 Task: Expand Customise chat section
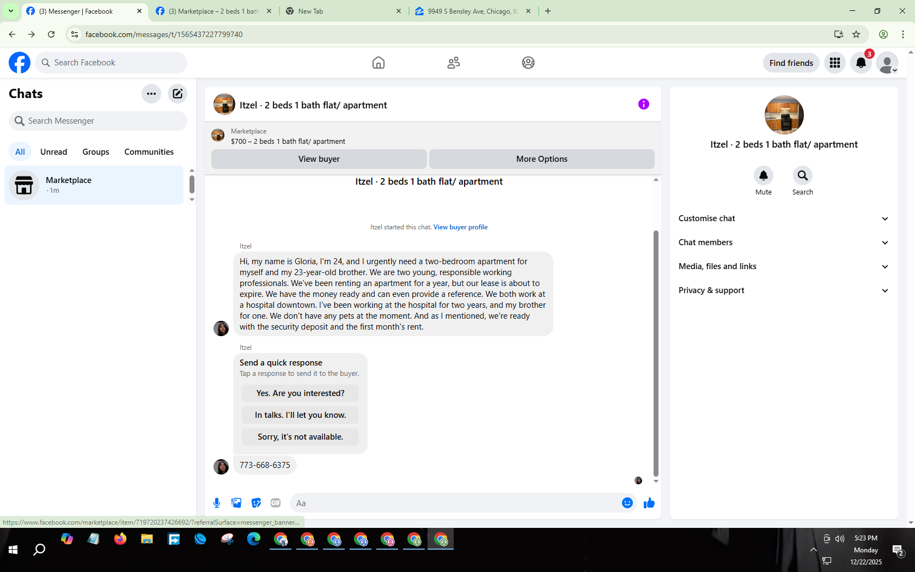coord(784,218)
